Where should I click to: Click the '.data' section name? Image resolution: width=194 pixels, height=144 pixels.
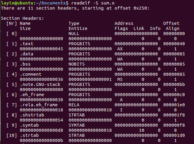click(x=26, y=54)
